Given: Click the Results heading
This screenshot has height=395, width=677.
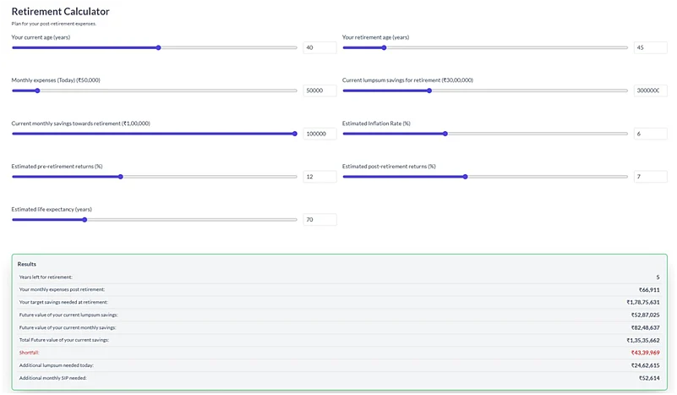Looking at the screenshot, I should click(x=27, y=264).
